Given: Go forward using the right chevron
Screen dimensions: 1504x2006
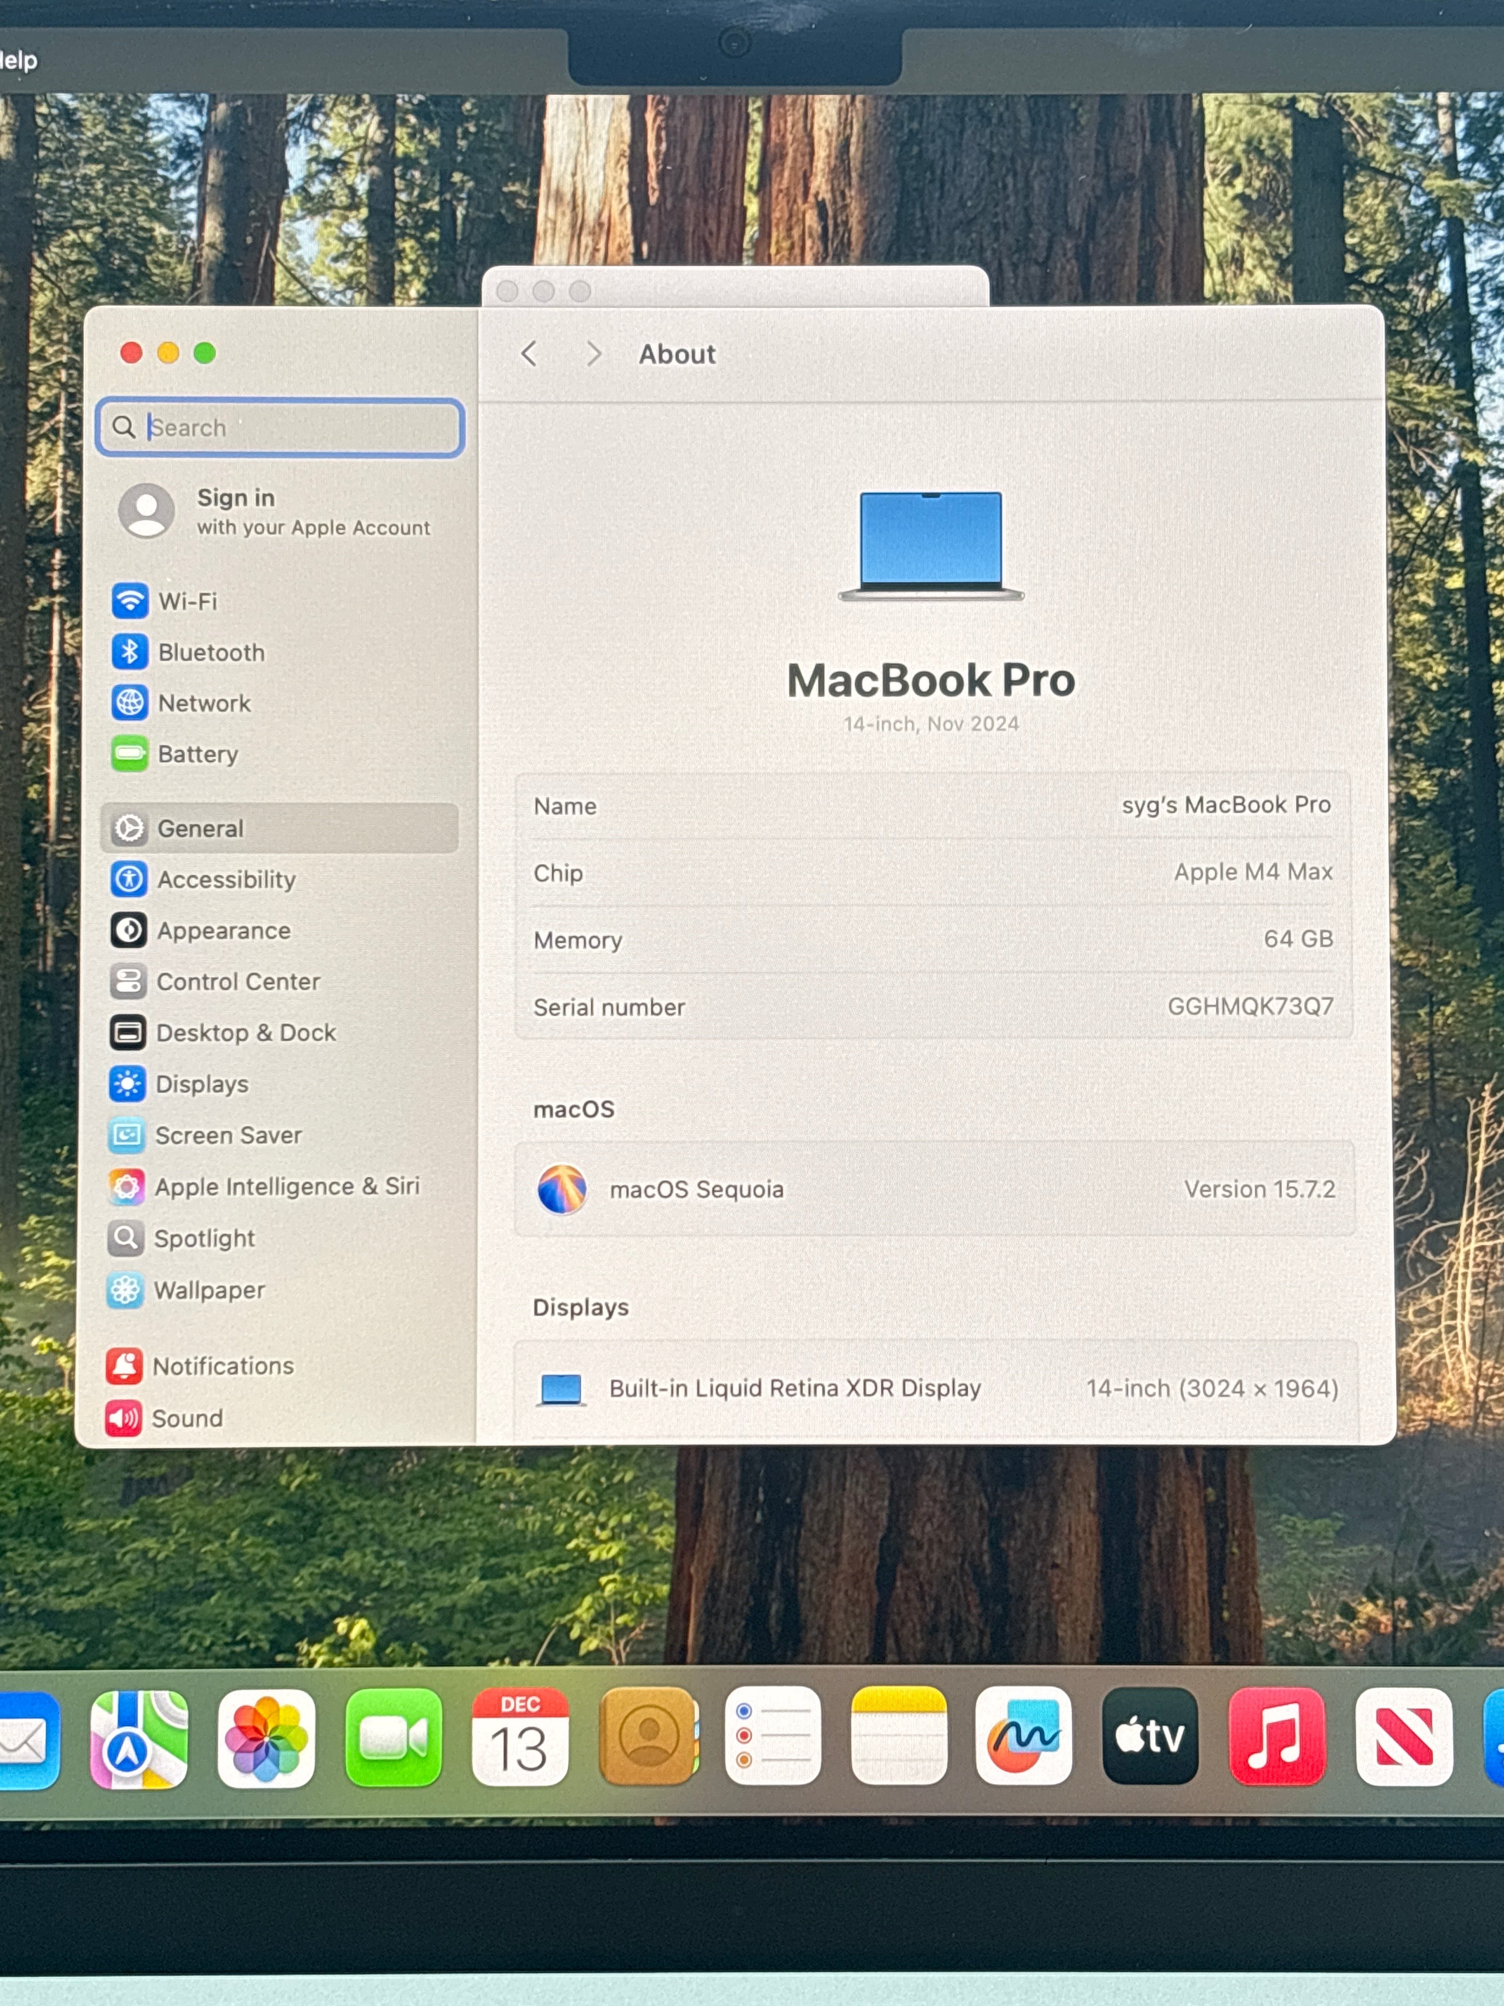Looking at the screenshot, I should click(x=594, y=354).
